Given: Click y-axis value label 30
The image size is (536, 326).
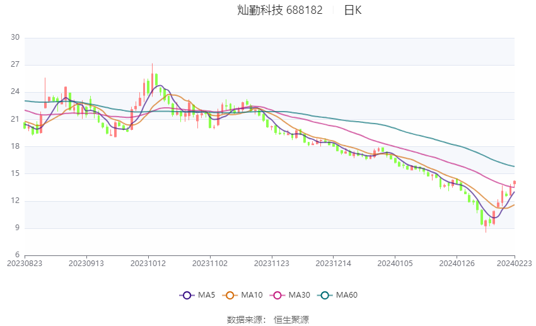Looking at the screenshot, I should point(15,37).
